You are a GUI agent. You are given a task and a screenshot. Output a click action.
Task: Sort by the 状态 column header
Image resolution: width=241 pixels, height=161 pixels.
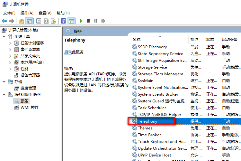point(212,39)
